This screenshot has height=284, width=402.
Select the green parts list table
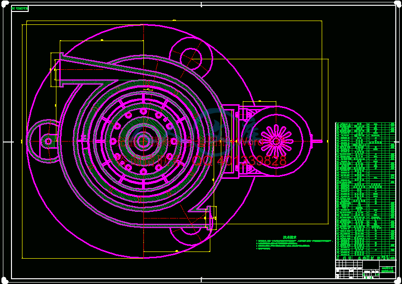[x=366, y=191]
